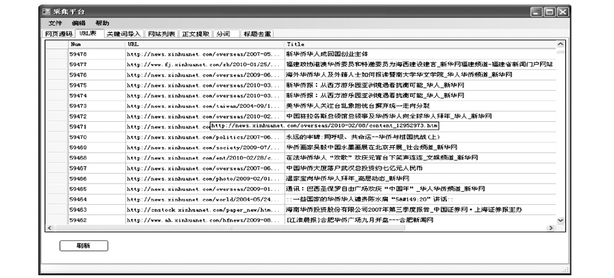Switch to the 标题去重 tab

click(x=257, y=34)
